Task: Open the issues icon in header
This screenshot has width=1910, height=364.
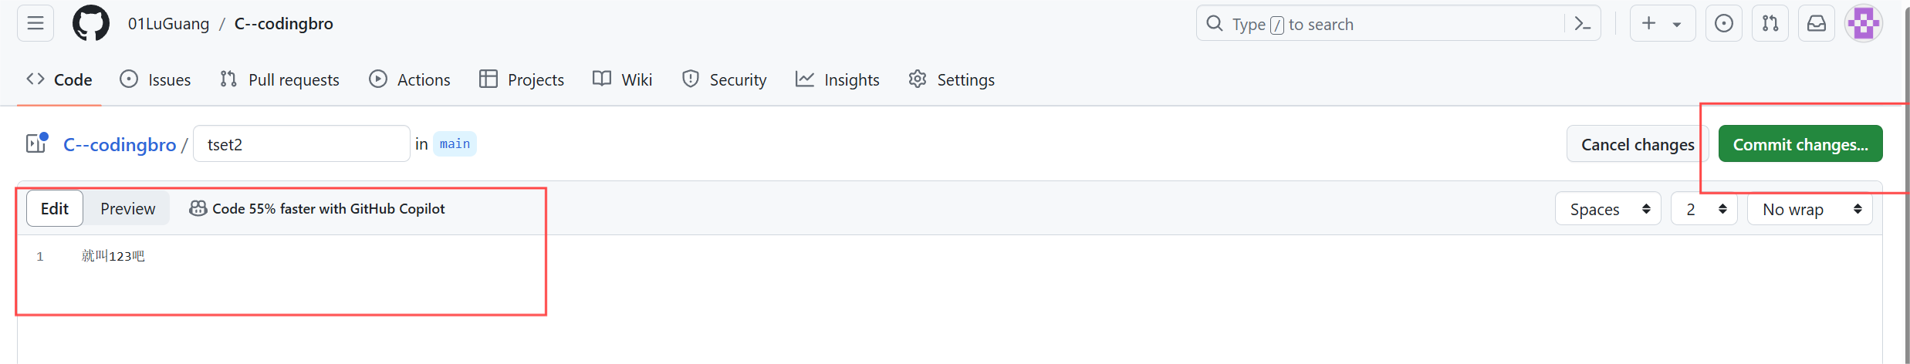Action: 1724,23
